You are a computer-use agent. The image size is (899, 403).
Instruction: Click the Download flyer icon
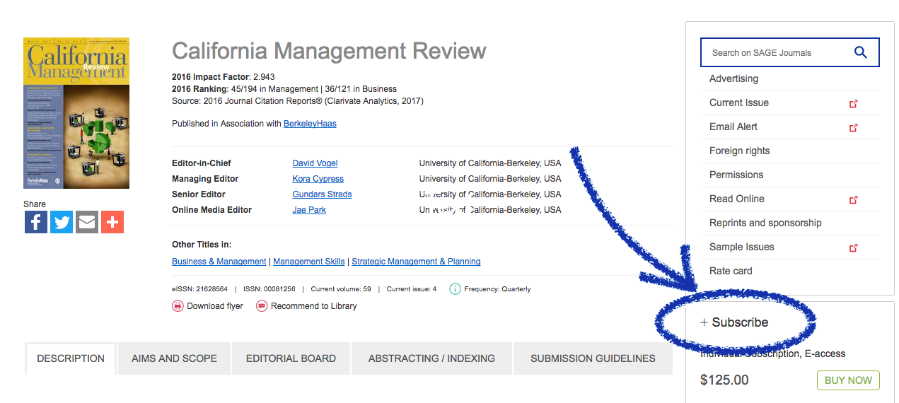pyautogui.click(x=178, y=306)
